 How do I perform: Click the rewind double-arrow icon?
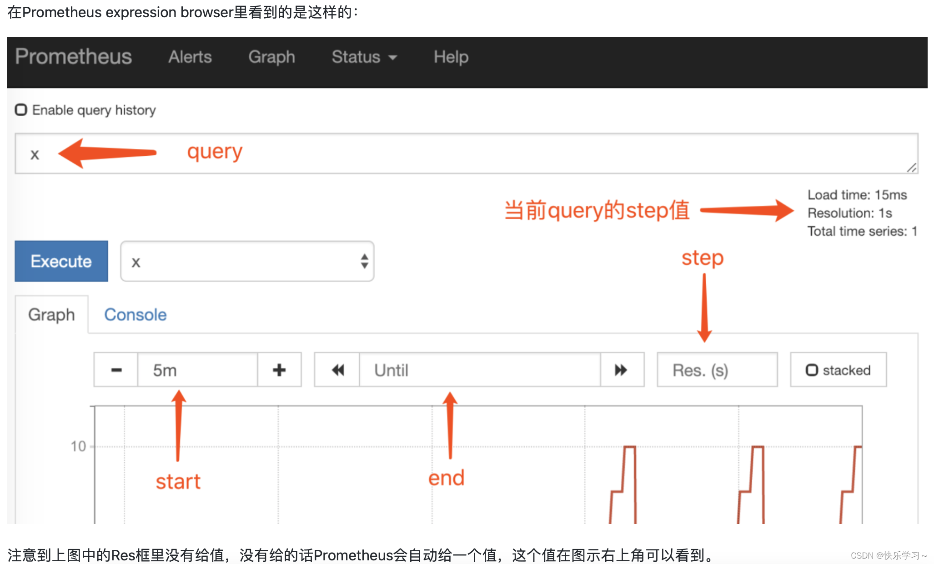tap(337, 370)
